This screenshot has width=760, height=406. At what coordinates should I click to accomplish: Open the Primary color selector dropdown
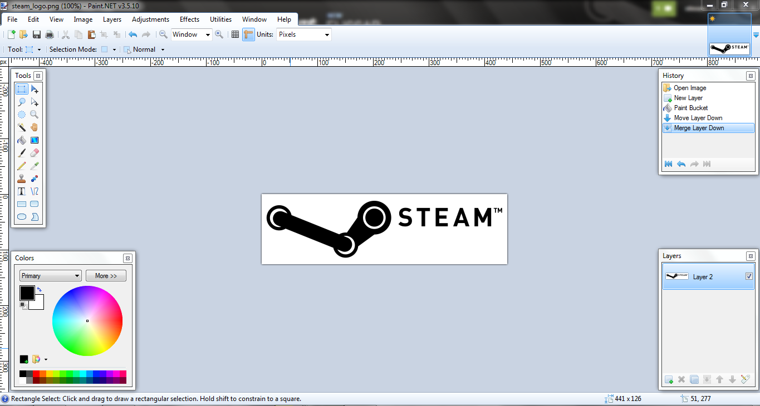51,276
